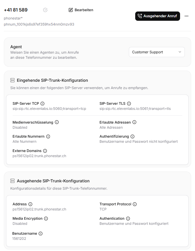Show info for Authentifizierung
Image resolution: width=195 pixels, height=251 pixels.
pyautogui.click(x=132, y=136)
